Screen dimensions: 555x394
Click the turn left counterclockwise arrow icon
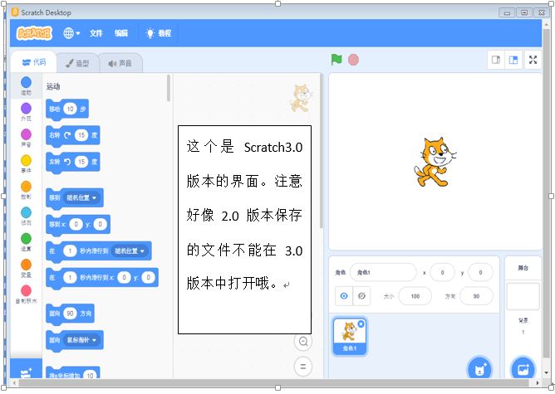(x=67, y=162)
